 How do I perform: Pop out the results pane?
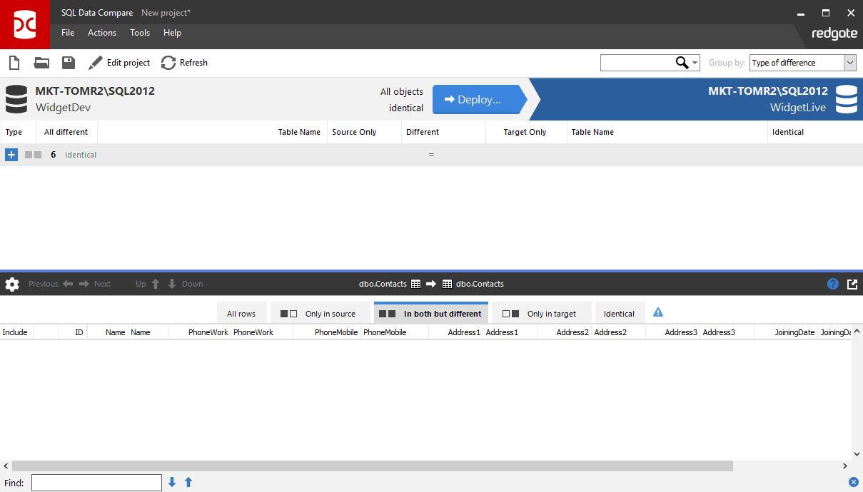852,284
